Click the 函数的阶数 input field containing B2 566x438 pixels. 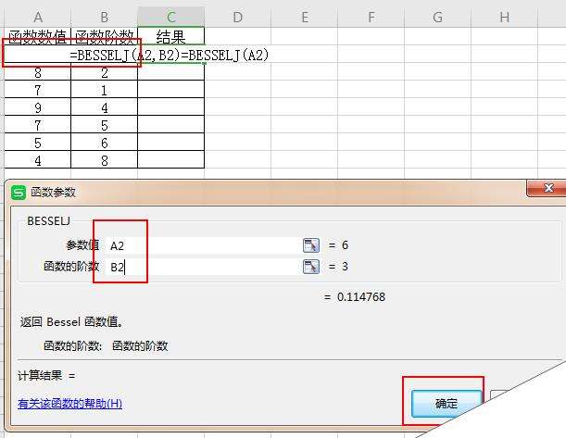coord(204,267)
